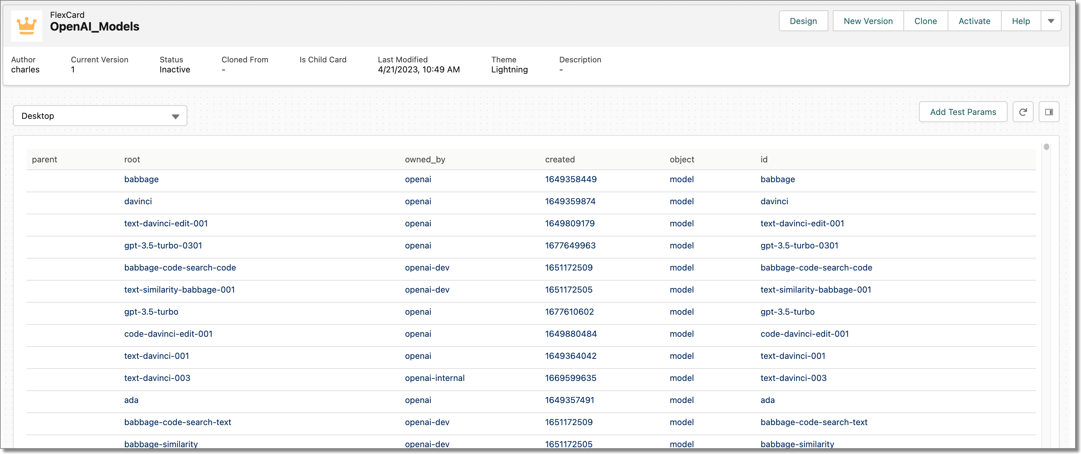Click the 'id' column header
The image size is (1081, 454).
pyautogui.click(x=764, y=159)
